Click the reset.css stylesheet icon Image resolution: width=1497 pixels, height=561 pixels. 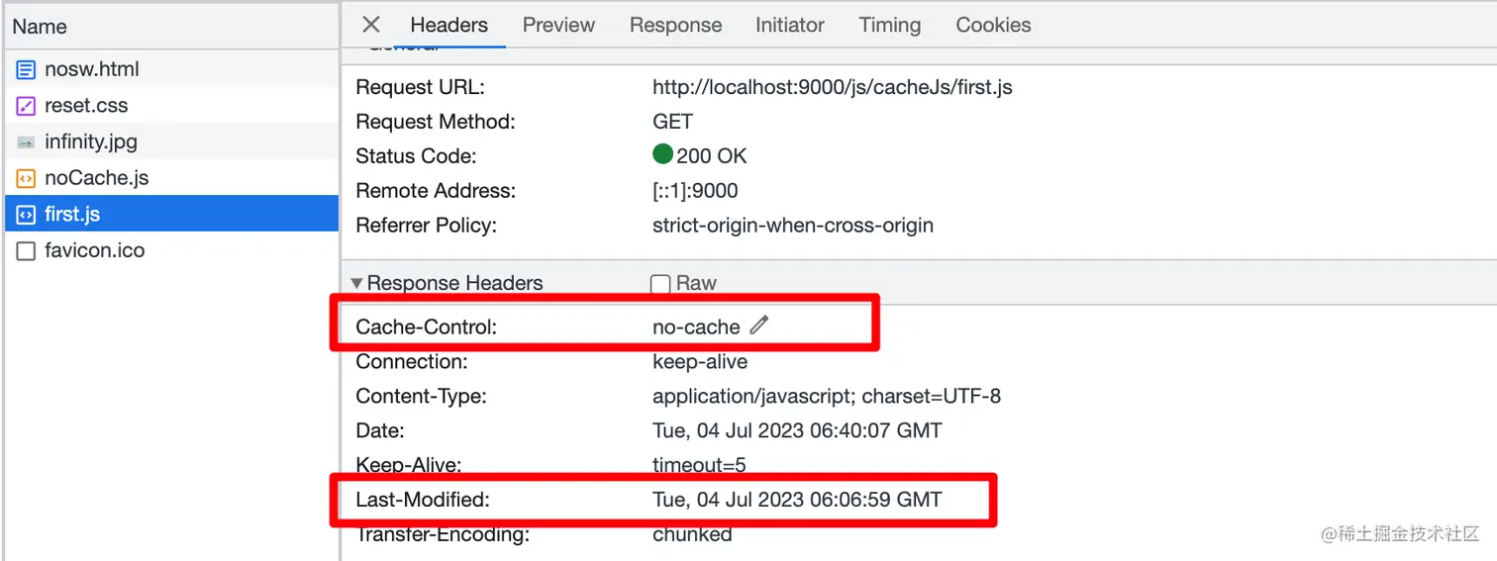(27, 106)
